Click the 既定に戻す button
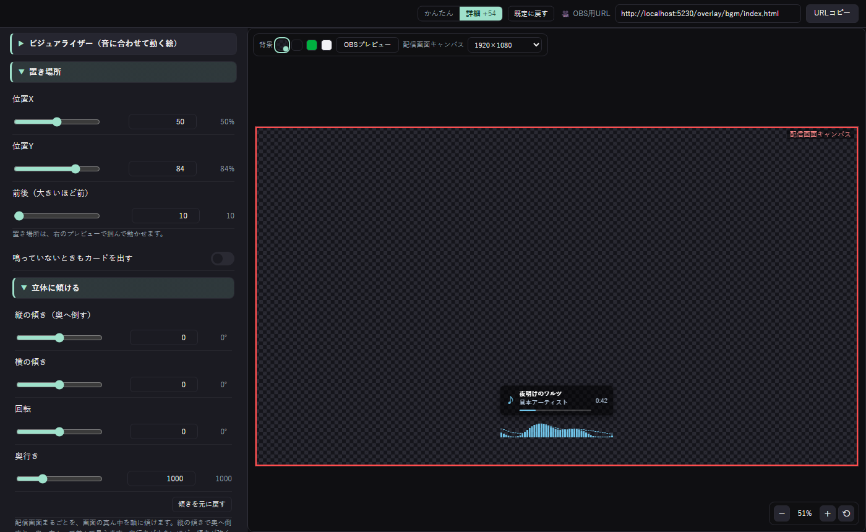Viewport: 866px width, 532px height. click(x=531, y=14)
